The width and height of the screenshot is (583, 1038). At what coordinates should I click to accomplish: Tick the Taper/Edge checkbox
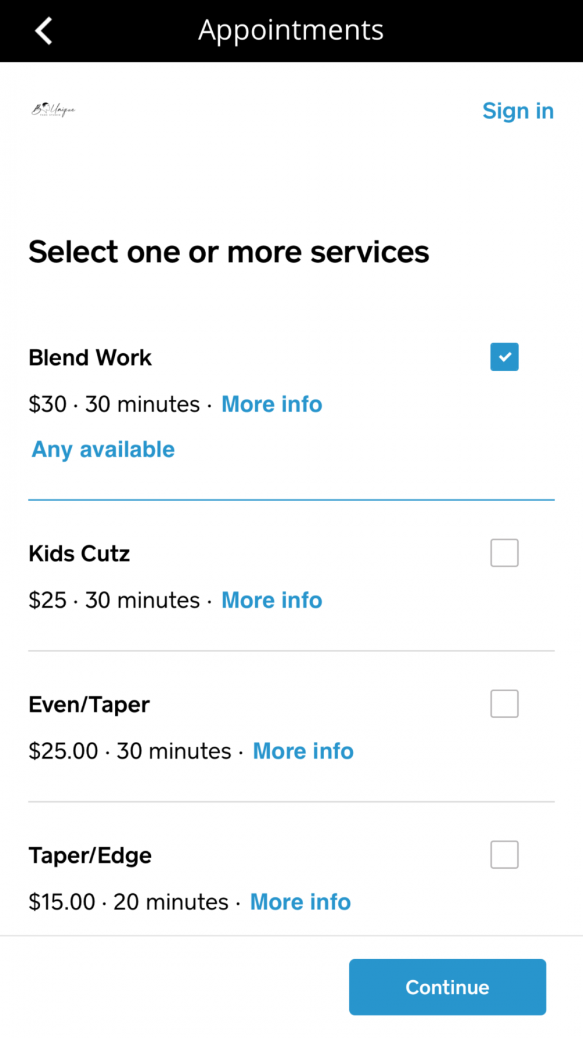pyautogui.click(x=504, y=855)
